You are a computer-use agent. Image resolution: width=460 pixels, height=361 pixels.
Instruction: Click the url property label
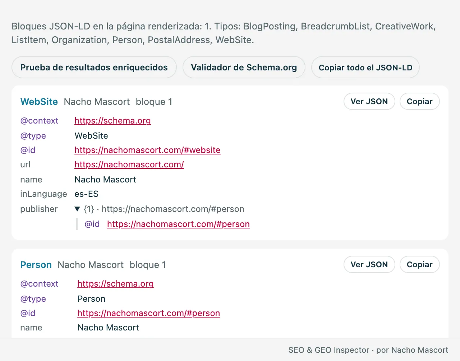pos(25,165)
